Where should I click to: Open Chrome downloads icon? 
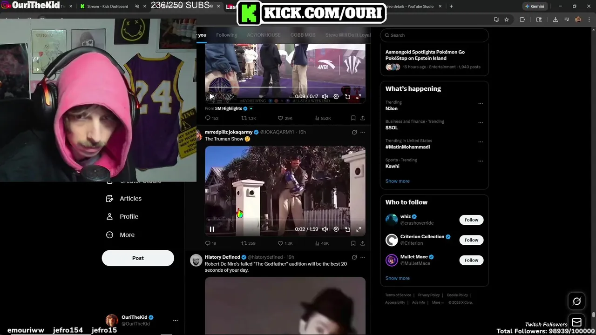(555, 20)
